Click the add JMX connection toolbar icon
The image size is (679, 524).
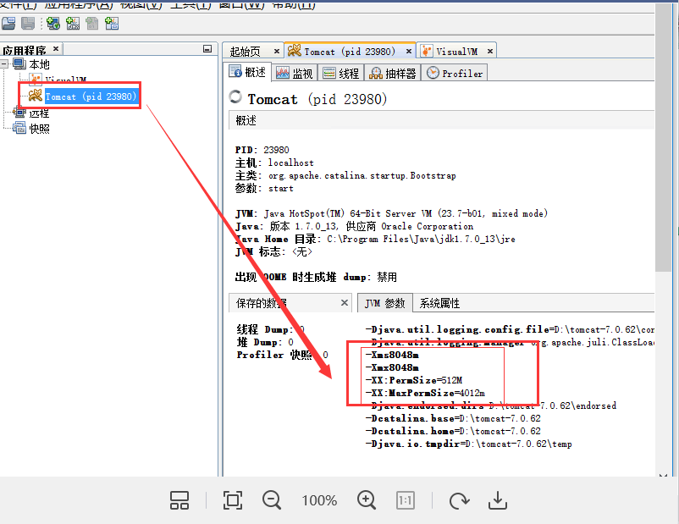click(73, 24)
